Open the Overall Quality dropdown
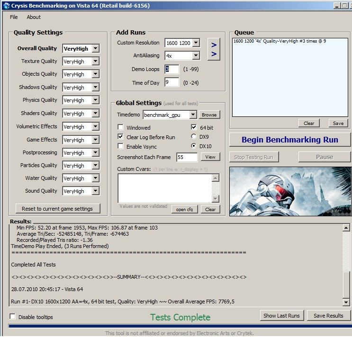The width and height of the screenshot is (352, 337). point(95,48)
